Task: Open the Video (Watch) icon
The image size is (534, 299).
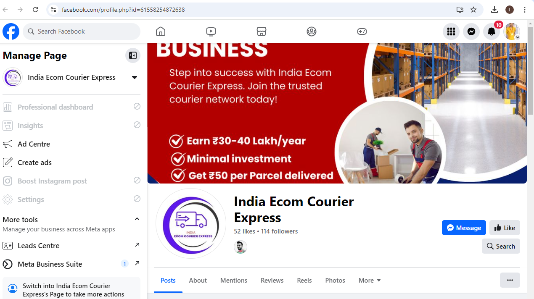Action: click(x=211, y=31)
